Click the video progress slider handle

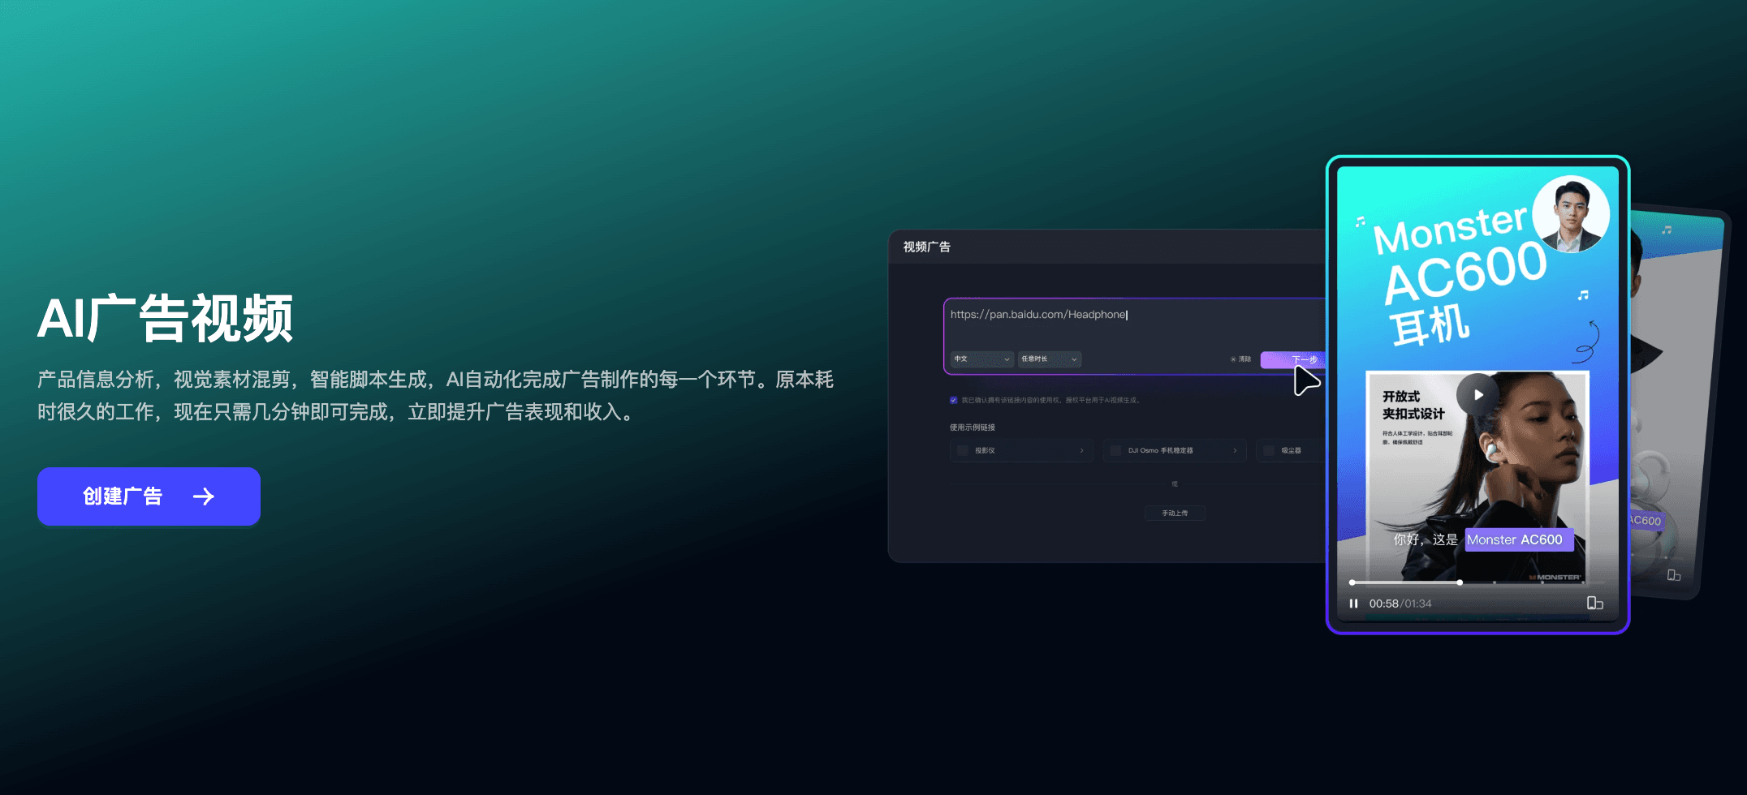(1460, 582)
